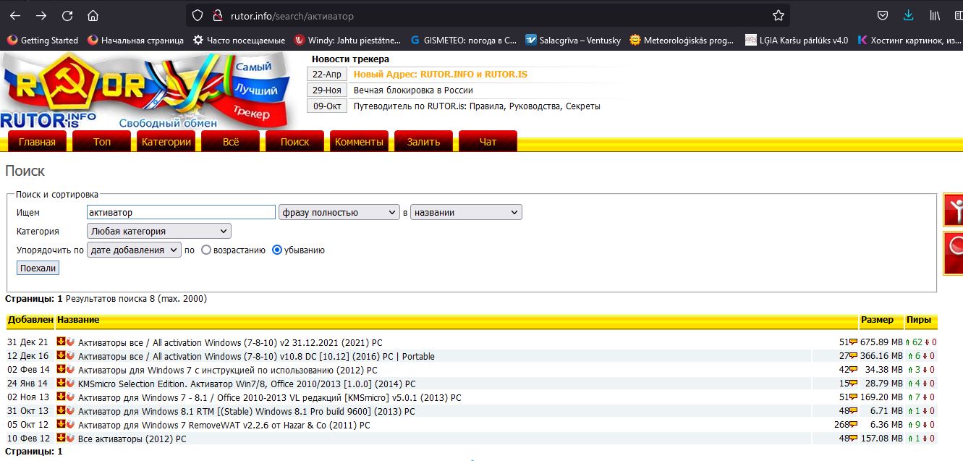
Task: Bookmark this page with the star icon
Action: click(x=779, y=15)
